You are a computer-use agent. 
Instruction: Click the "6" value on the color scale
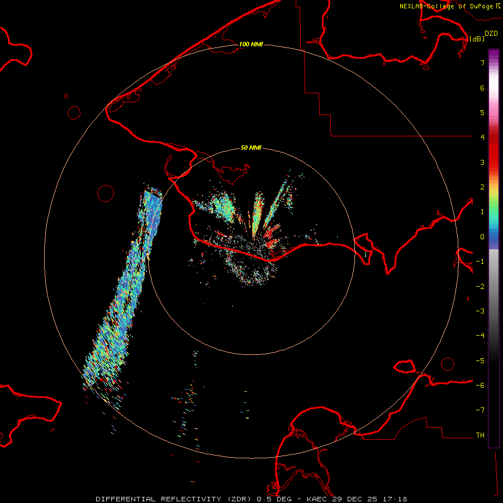(x=482, y=88)
